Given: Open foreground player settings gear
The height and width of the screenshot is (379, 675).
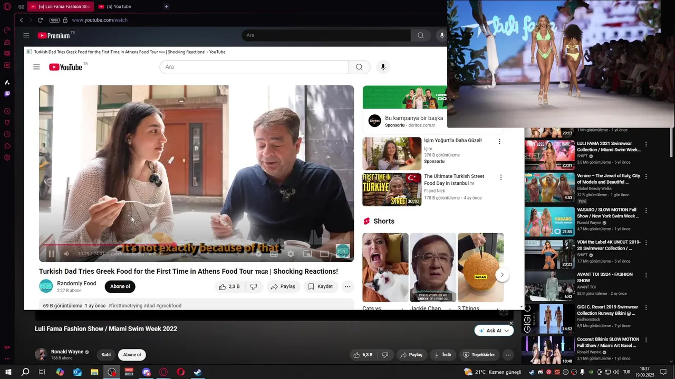Looking at the screenshot, I should pyautogui.click(x=291, y=254).
